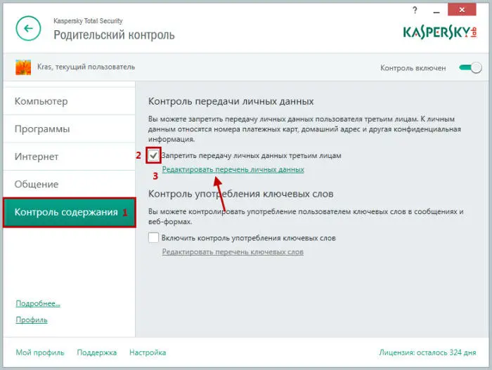Click the 'Подробнее...' link
The height and width of the screenshot is (370, 492).
[38, 303]
